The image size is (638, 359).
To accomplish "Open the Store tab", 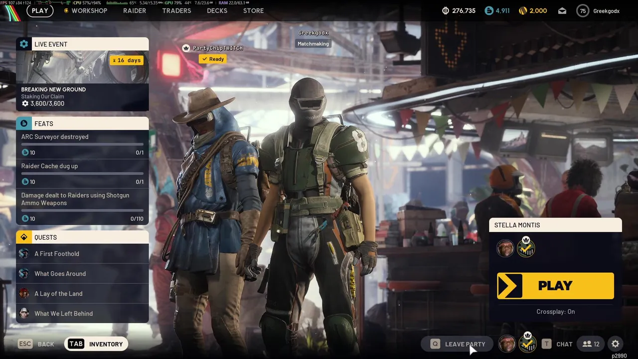I will click(x=253, y=10).
